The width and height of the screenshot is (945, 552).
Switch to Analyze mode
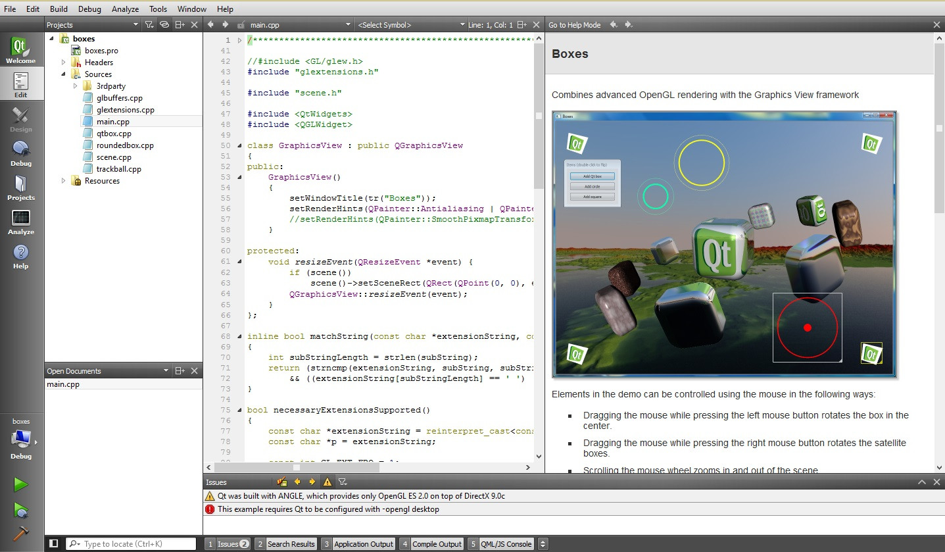tap(21, 221)
